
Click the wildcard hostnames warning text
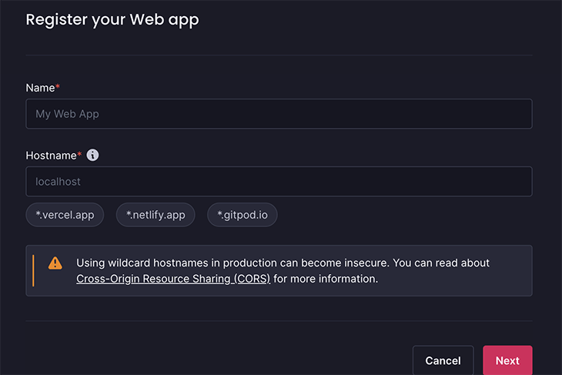(283, 263)
